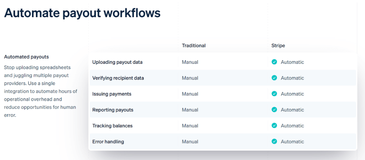Select the 'Verifying recipient data' row label

118,78
